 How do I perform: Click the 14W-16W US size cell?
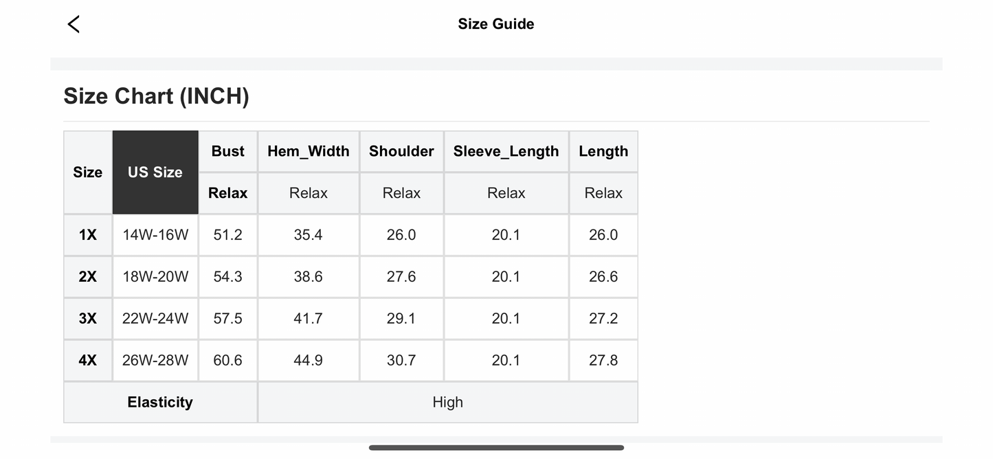pyautogui.click(x=155, y=235)
